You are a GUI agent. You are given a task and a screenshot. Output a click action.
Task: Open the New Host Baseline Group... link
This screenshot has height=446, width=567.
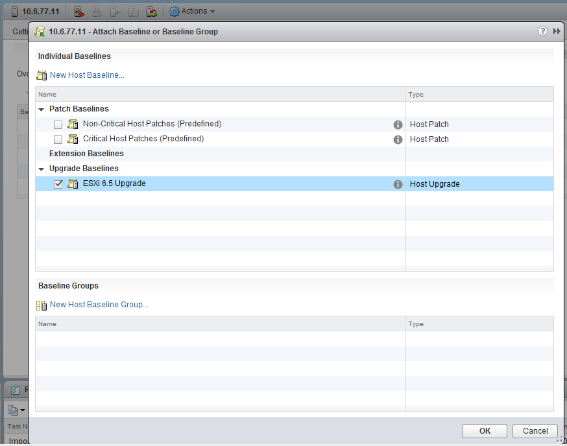click(x=99, y=304)
